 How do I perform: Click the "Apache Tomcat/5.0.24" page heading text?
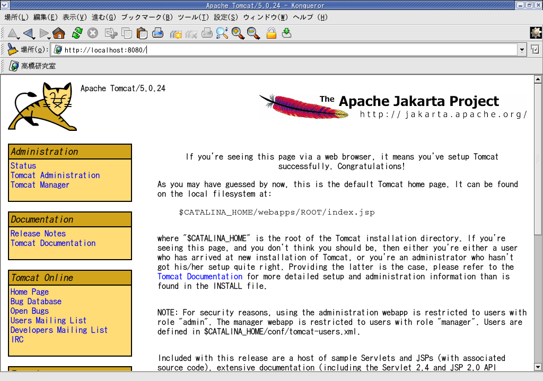(x=123, y=88)
